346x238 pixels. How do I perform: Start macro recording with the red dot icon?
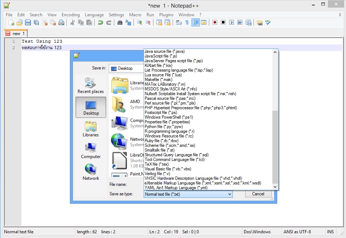tap(215, 22)
